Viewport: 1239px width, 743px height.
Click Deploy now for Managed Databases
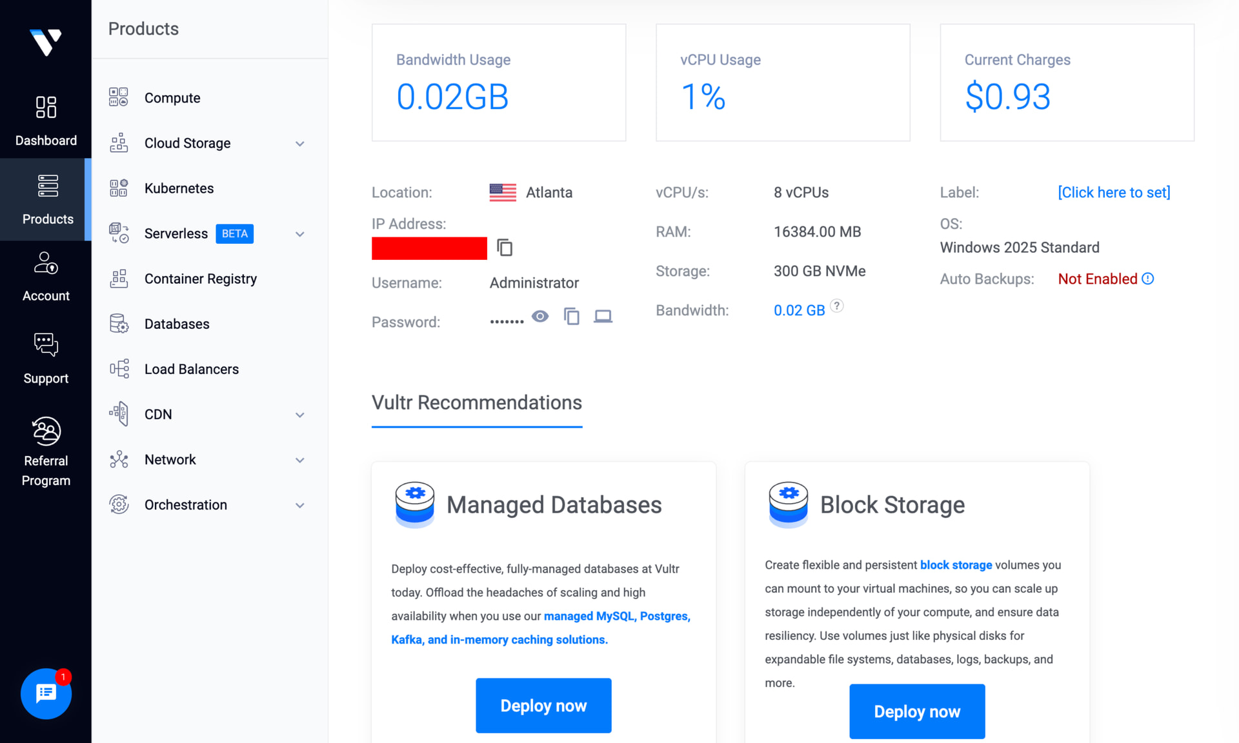click(543, 706)
